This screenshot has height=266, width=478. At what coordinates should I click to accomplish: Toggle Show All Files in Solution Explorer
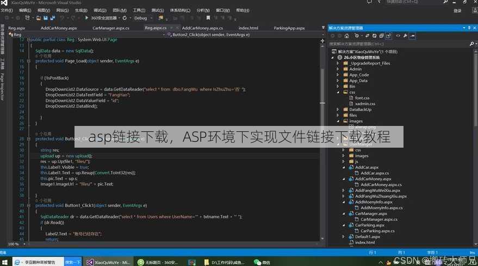click(x=388, y=36)
